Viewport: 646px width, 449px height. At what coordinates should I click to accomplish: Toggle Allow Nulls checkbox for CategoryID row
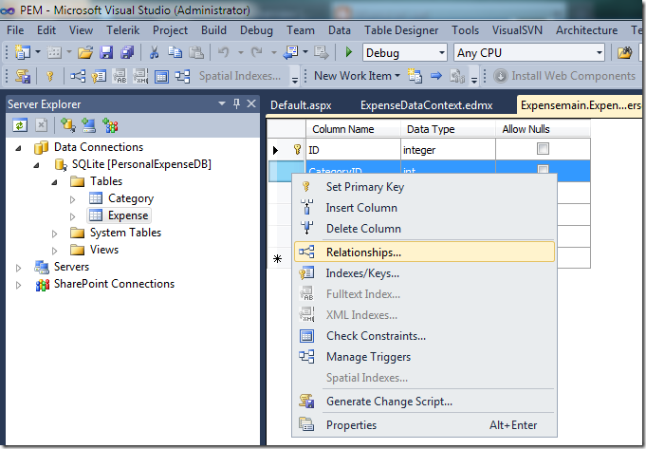(x=543, y=171)
